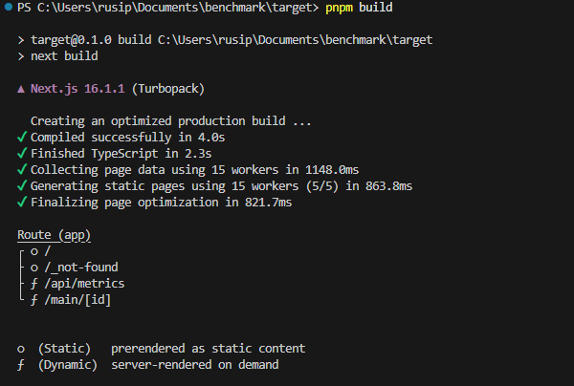The height and width of the screenshot is (386, 574).
Task: Click the Next.js triangle logo
Action: tap(21, 89)
